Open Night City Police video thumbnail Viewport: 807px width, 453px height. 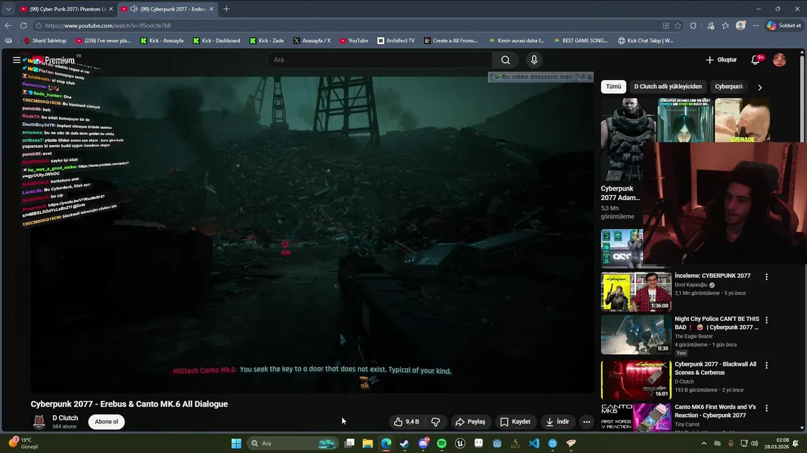click(636, 335)
